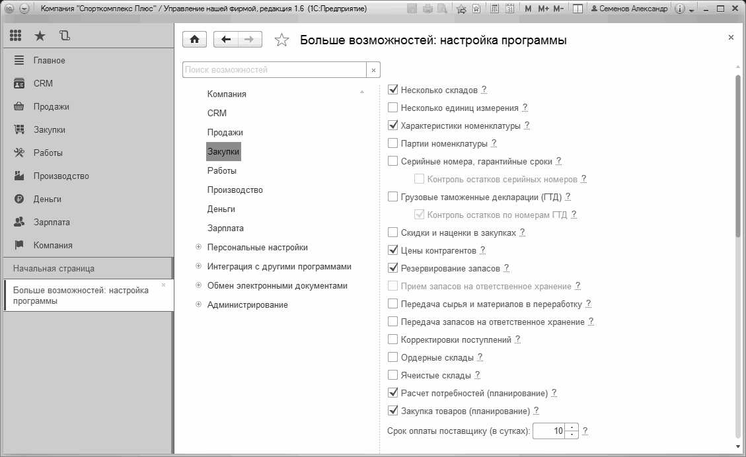The width and height of the screenshot is (746, 457).
Task: Clear the search field with X button
Action: point(373,70)
